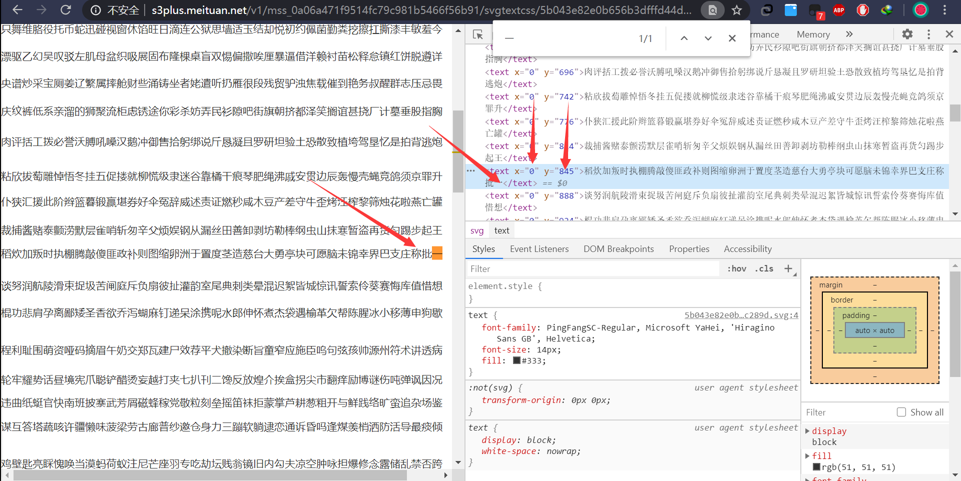Open the 5b043e82e0b…c289d.svg:4 source link
This screenshot has width=961, height=481.
click(x=741, y=315)
